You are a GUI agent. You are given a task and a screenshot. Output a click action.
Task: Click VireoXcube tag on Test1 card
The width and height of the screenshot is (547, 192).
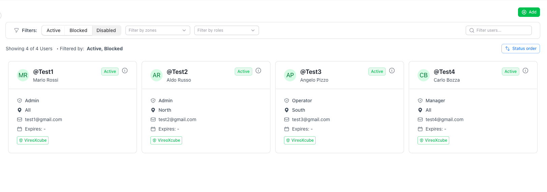point(33,140)
